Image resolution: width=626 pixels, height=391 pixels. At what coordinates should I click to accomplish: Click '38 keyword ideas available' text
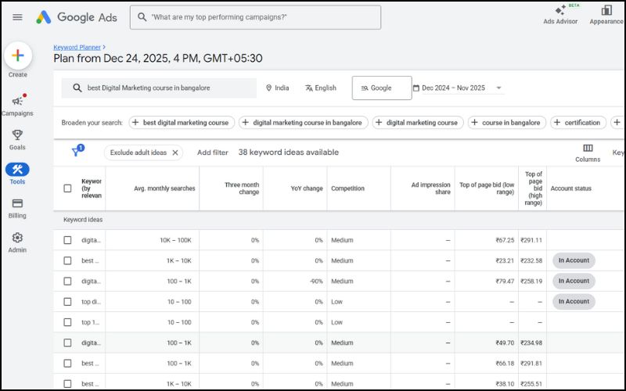click(289, 152)
